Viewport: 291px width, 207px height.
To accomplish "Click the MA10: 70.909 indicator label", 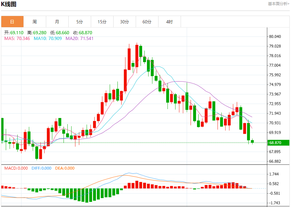I will point(48,38).
